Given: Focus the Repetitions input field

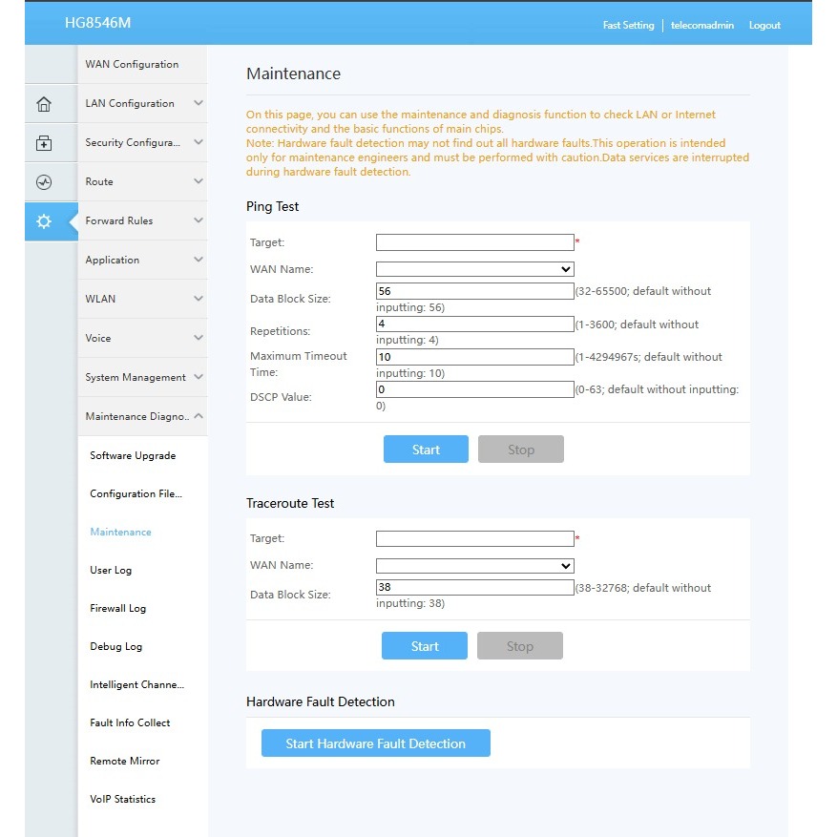Looking at the screenshot, I should [474, 324].
